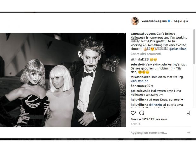Image resolution: width=196 pixels, height=152 pixels.
Task: Open the vanessahudgens profile from the header username
Action: (x=154, y=21)
